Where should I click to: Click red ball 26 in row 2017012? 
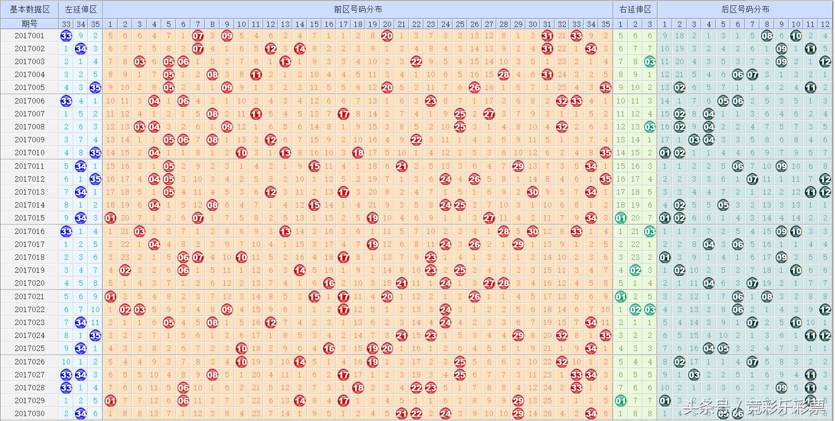pos(474,179)
